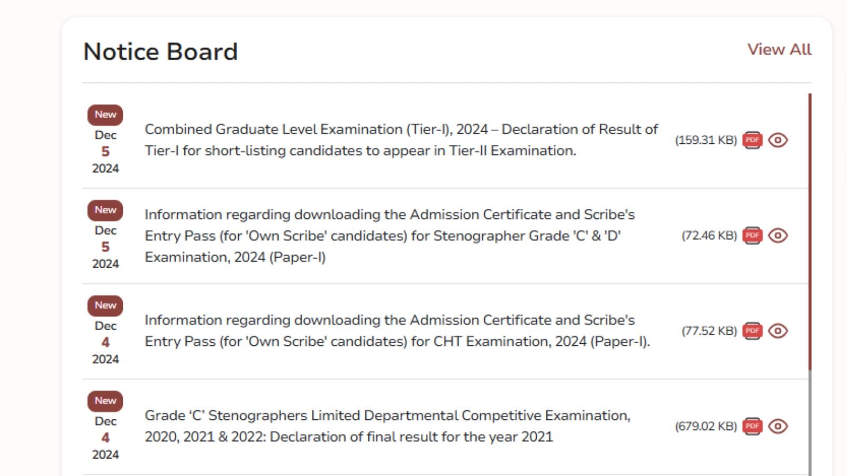Open the PDF icon for CGL Tier-I result notice
The height and width of the screenshot is (476, 847).
point(753,140)
